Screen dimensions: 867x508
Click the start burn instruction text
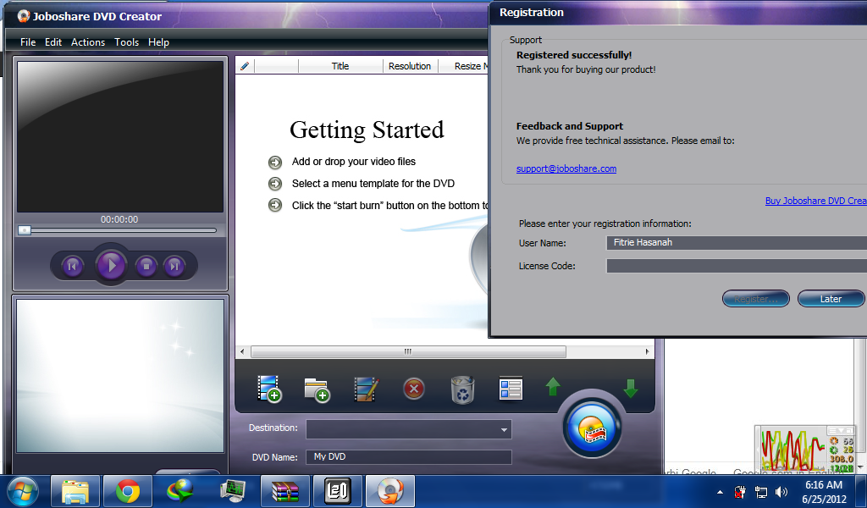[x=390, y=206]
